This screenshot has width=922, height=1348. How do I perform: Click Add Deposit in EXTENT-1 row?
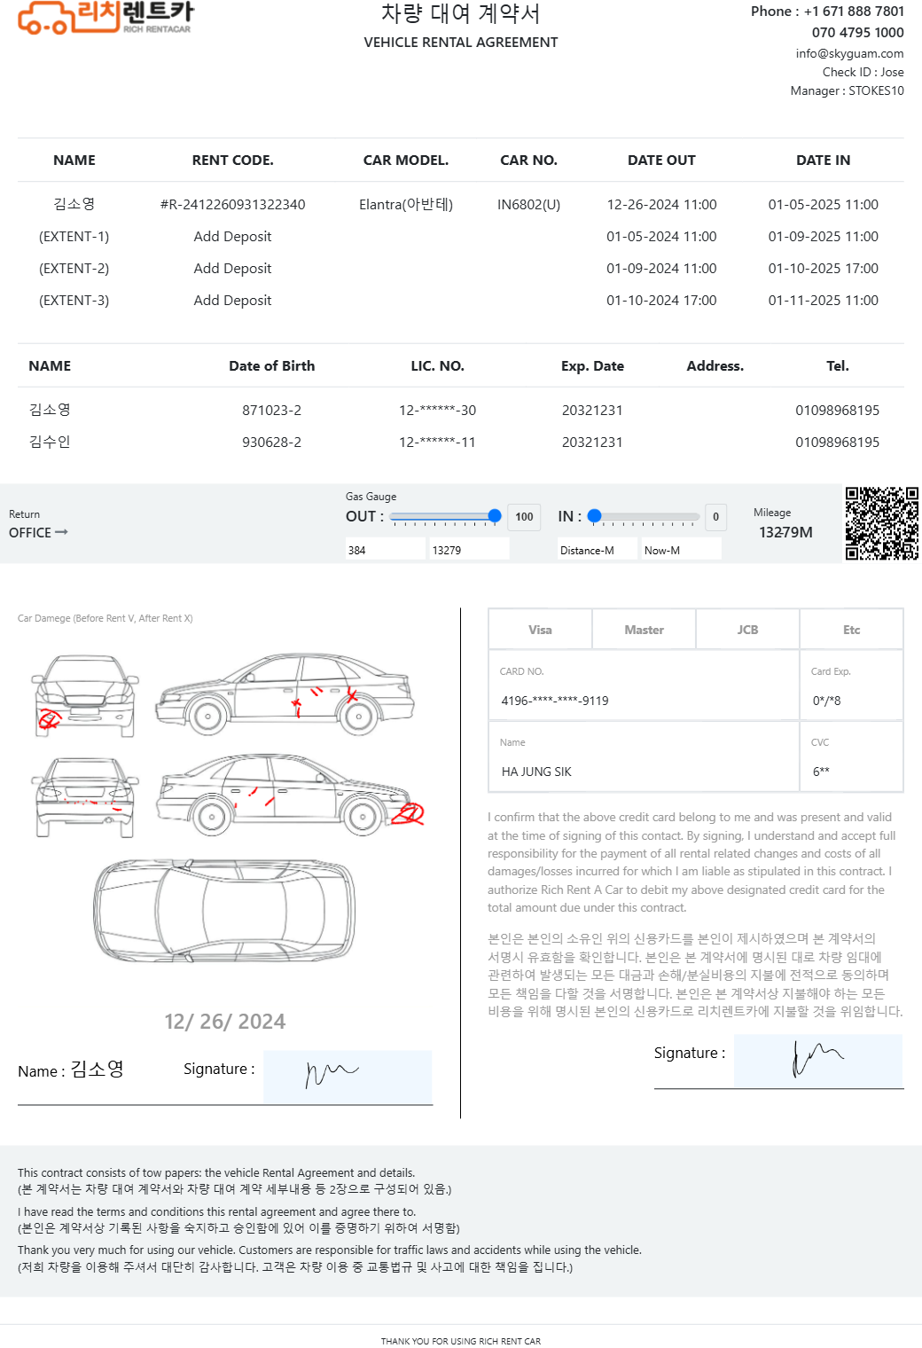click(232, 237)
